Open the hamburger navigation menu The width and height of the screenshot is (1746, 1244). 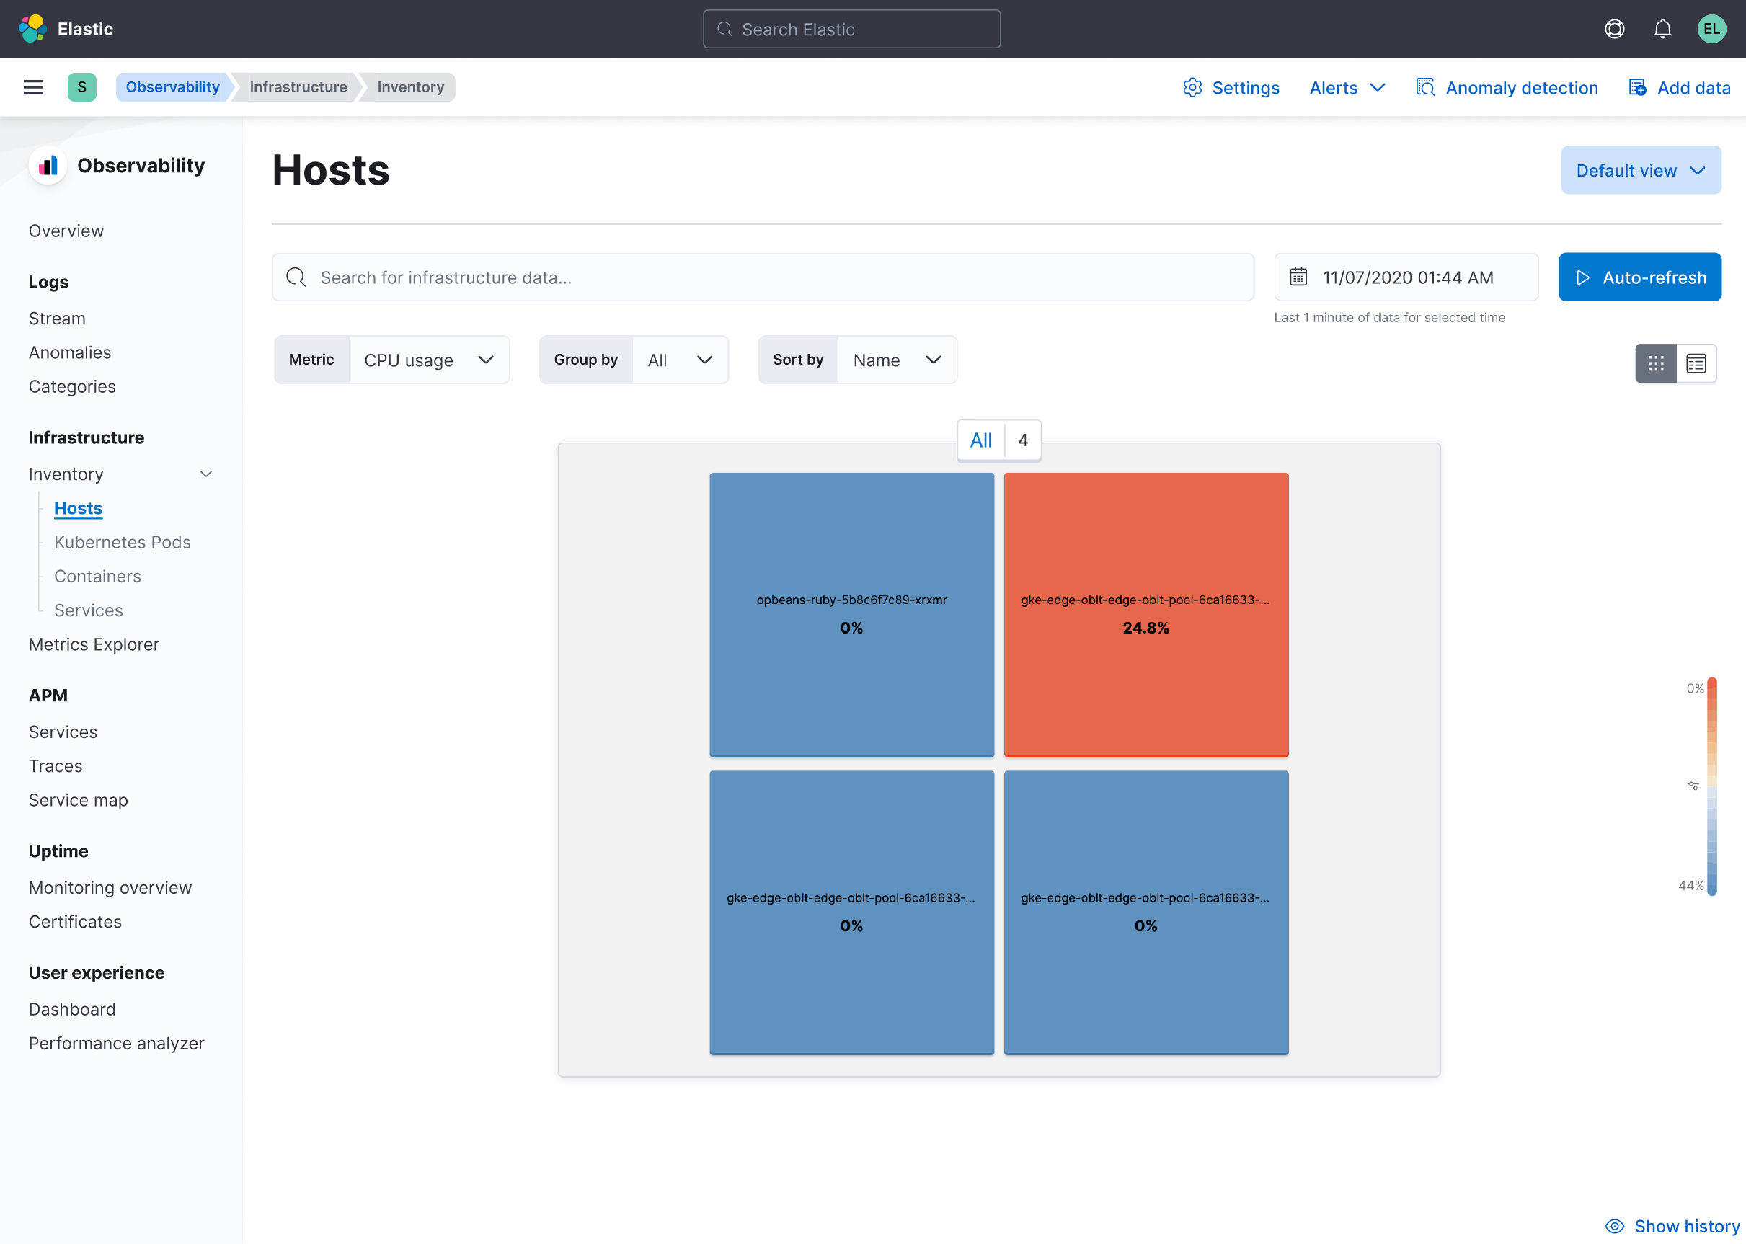pos(32,86)
